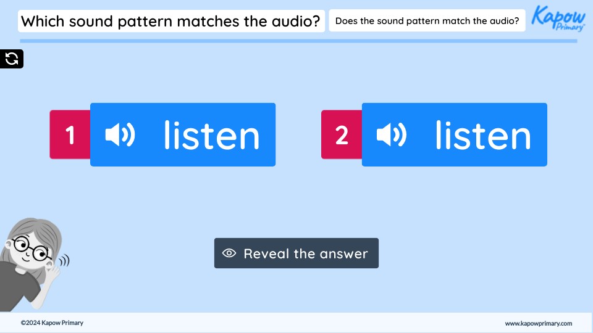Click the sound waves beside the girl's ear
Screen dimensions: 593x333
point(65,261)
